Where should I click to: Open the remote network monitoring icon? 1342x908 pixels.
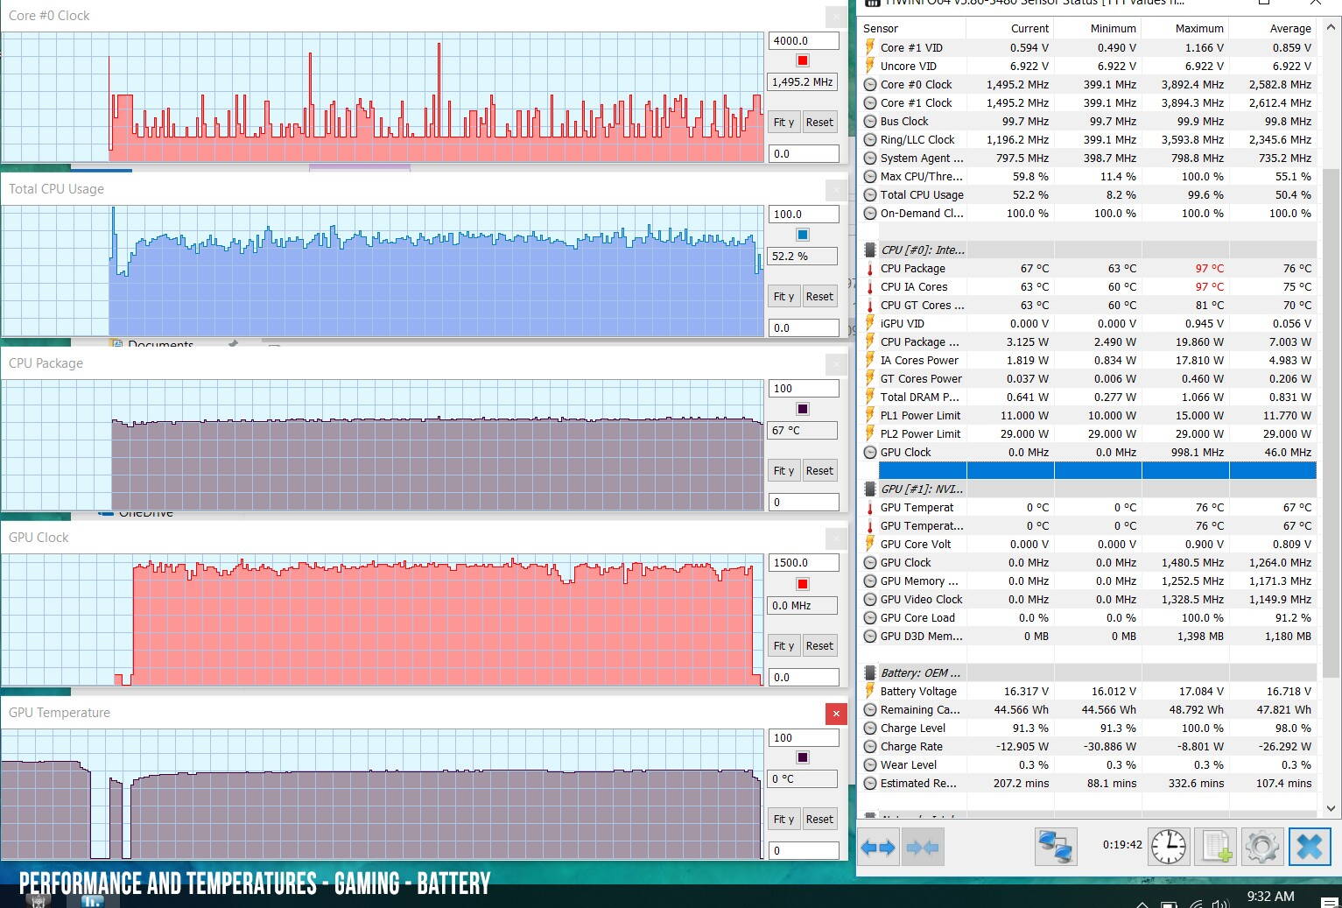(x=1056, y=847)
